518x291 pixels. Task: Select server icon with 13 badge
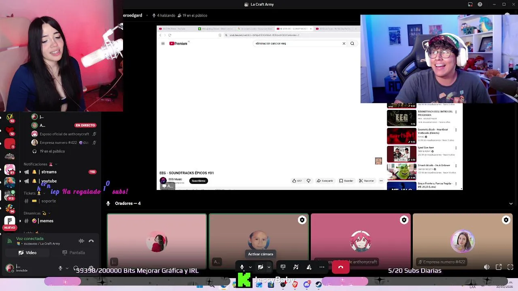pos(10,118)
